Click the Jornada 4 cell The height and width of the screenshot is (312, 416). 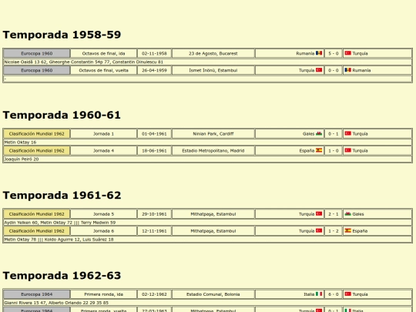click(x=103, y=151)
